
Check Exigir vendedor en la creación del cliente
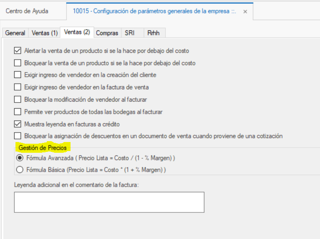point(18,75)
